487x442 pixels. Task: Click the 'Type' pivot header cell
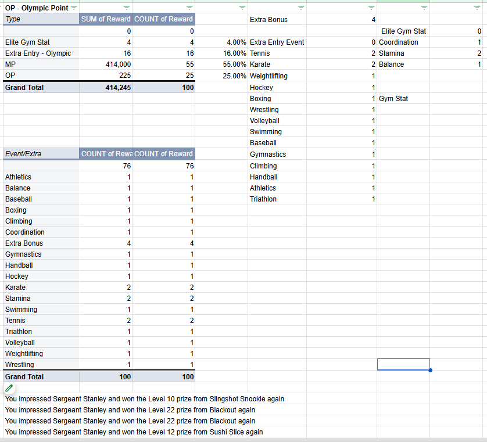click(41, 19)
